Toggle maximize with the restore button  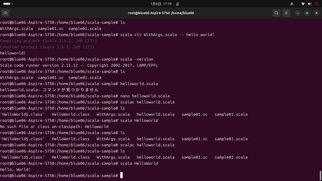[307, 13]
